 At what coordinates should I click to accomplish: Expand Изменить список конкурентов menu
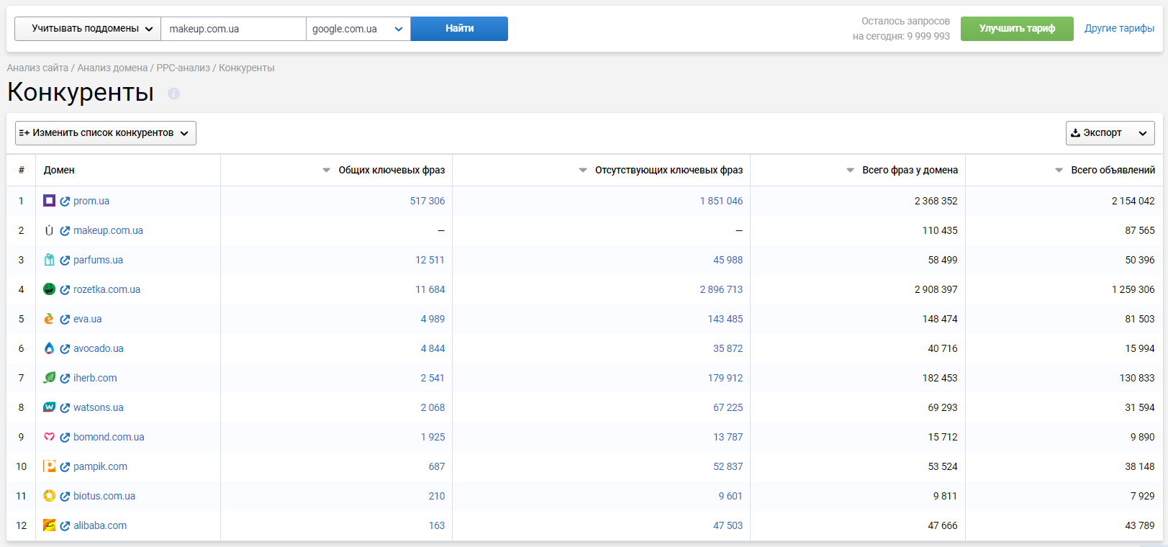tap(106, 132)
